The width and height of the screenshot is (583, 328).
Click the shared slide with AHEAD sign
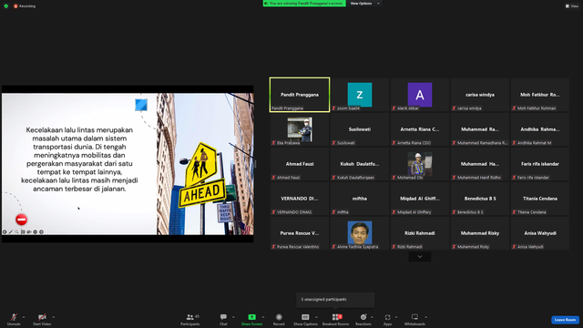click(128, 164)
